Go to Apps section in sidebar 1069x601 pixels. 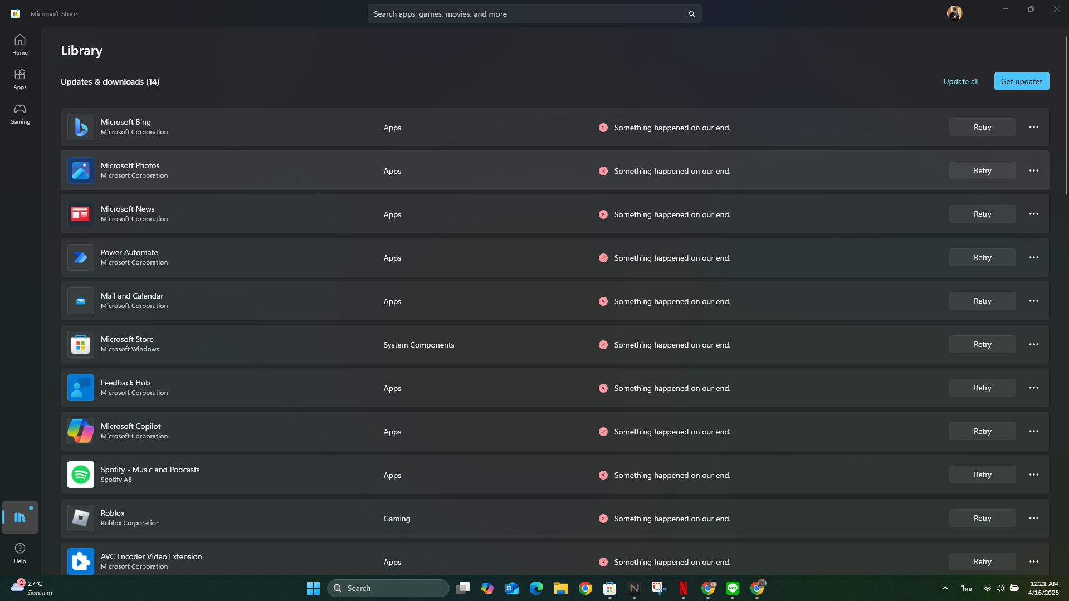(20, 79)
